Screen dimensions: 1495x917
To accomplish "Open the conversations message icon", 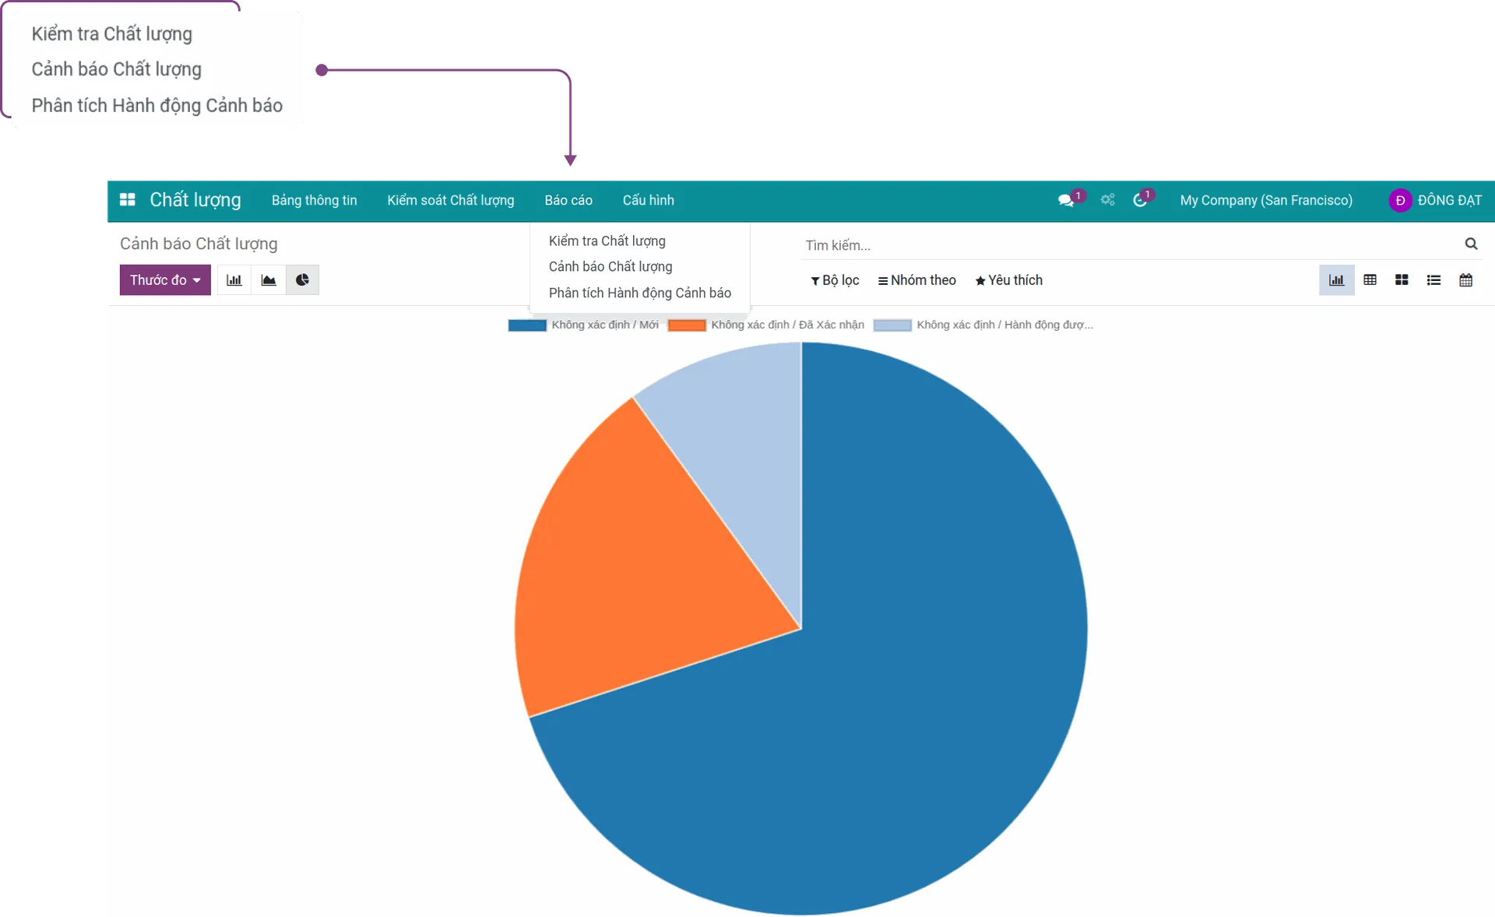I will [x=1065, y=201].
